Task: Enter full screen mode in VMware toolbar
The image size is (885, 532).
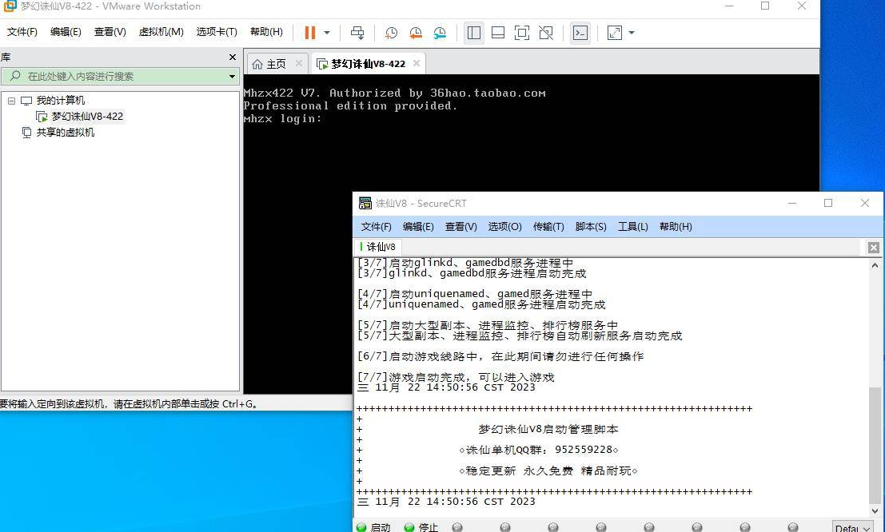Action: 522,33
